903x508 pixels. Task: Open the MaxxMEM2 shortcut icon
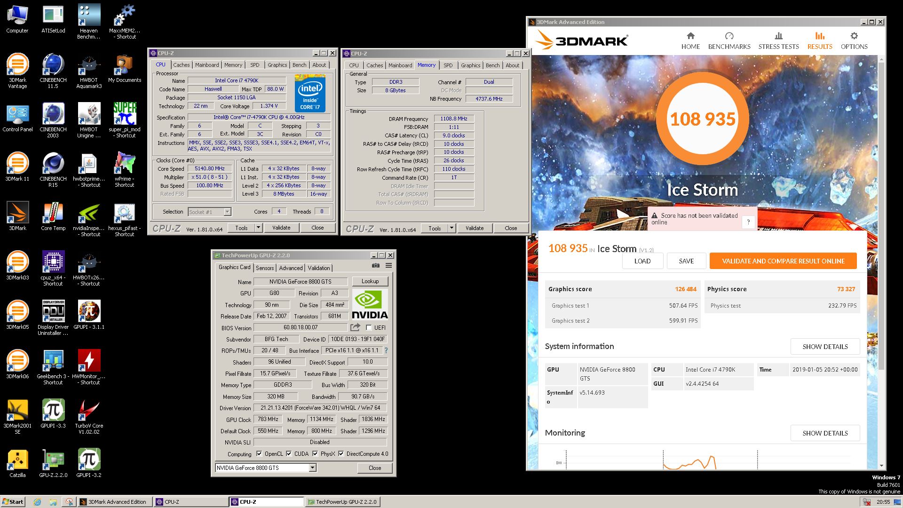tap(125, 21)
